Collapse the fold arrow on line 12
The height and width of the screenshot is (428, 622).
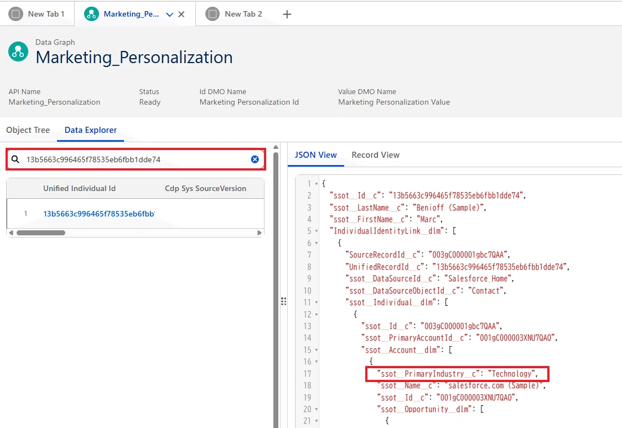click(316, 314)
